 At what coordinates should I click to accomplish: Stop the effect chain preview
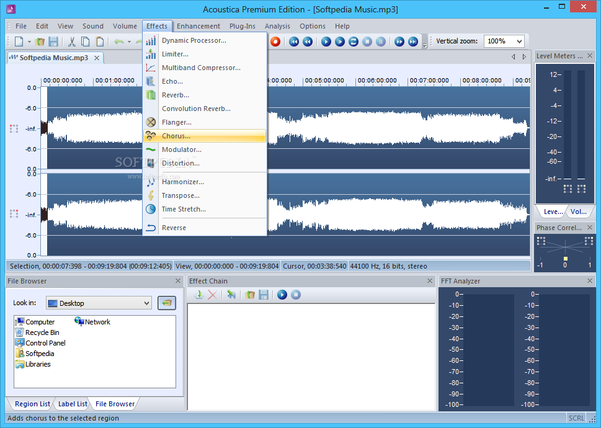coord(295,295)
